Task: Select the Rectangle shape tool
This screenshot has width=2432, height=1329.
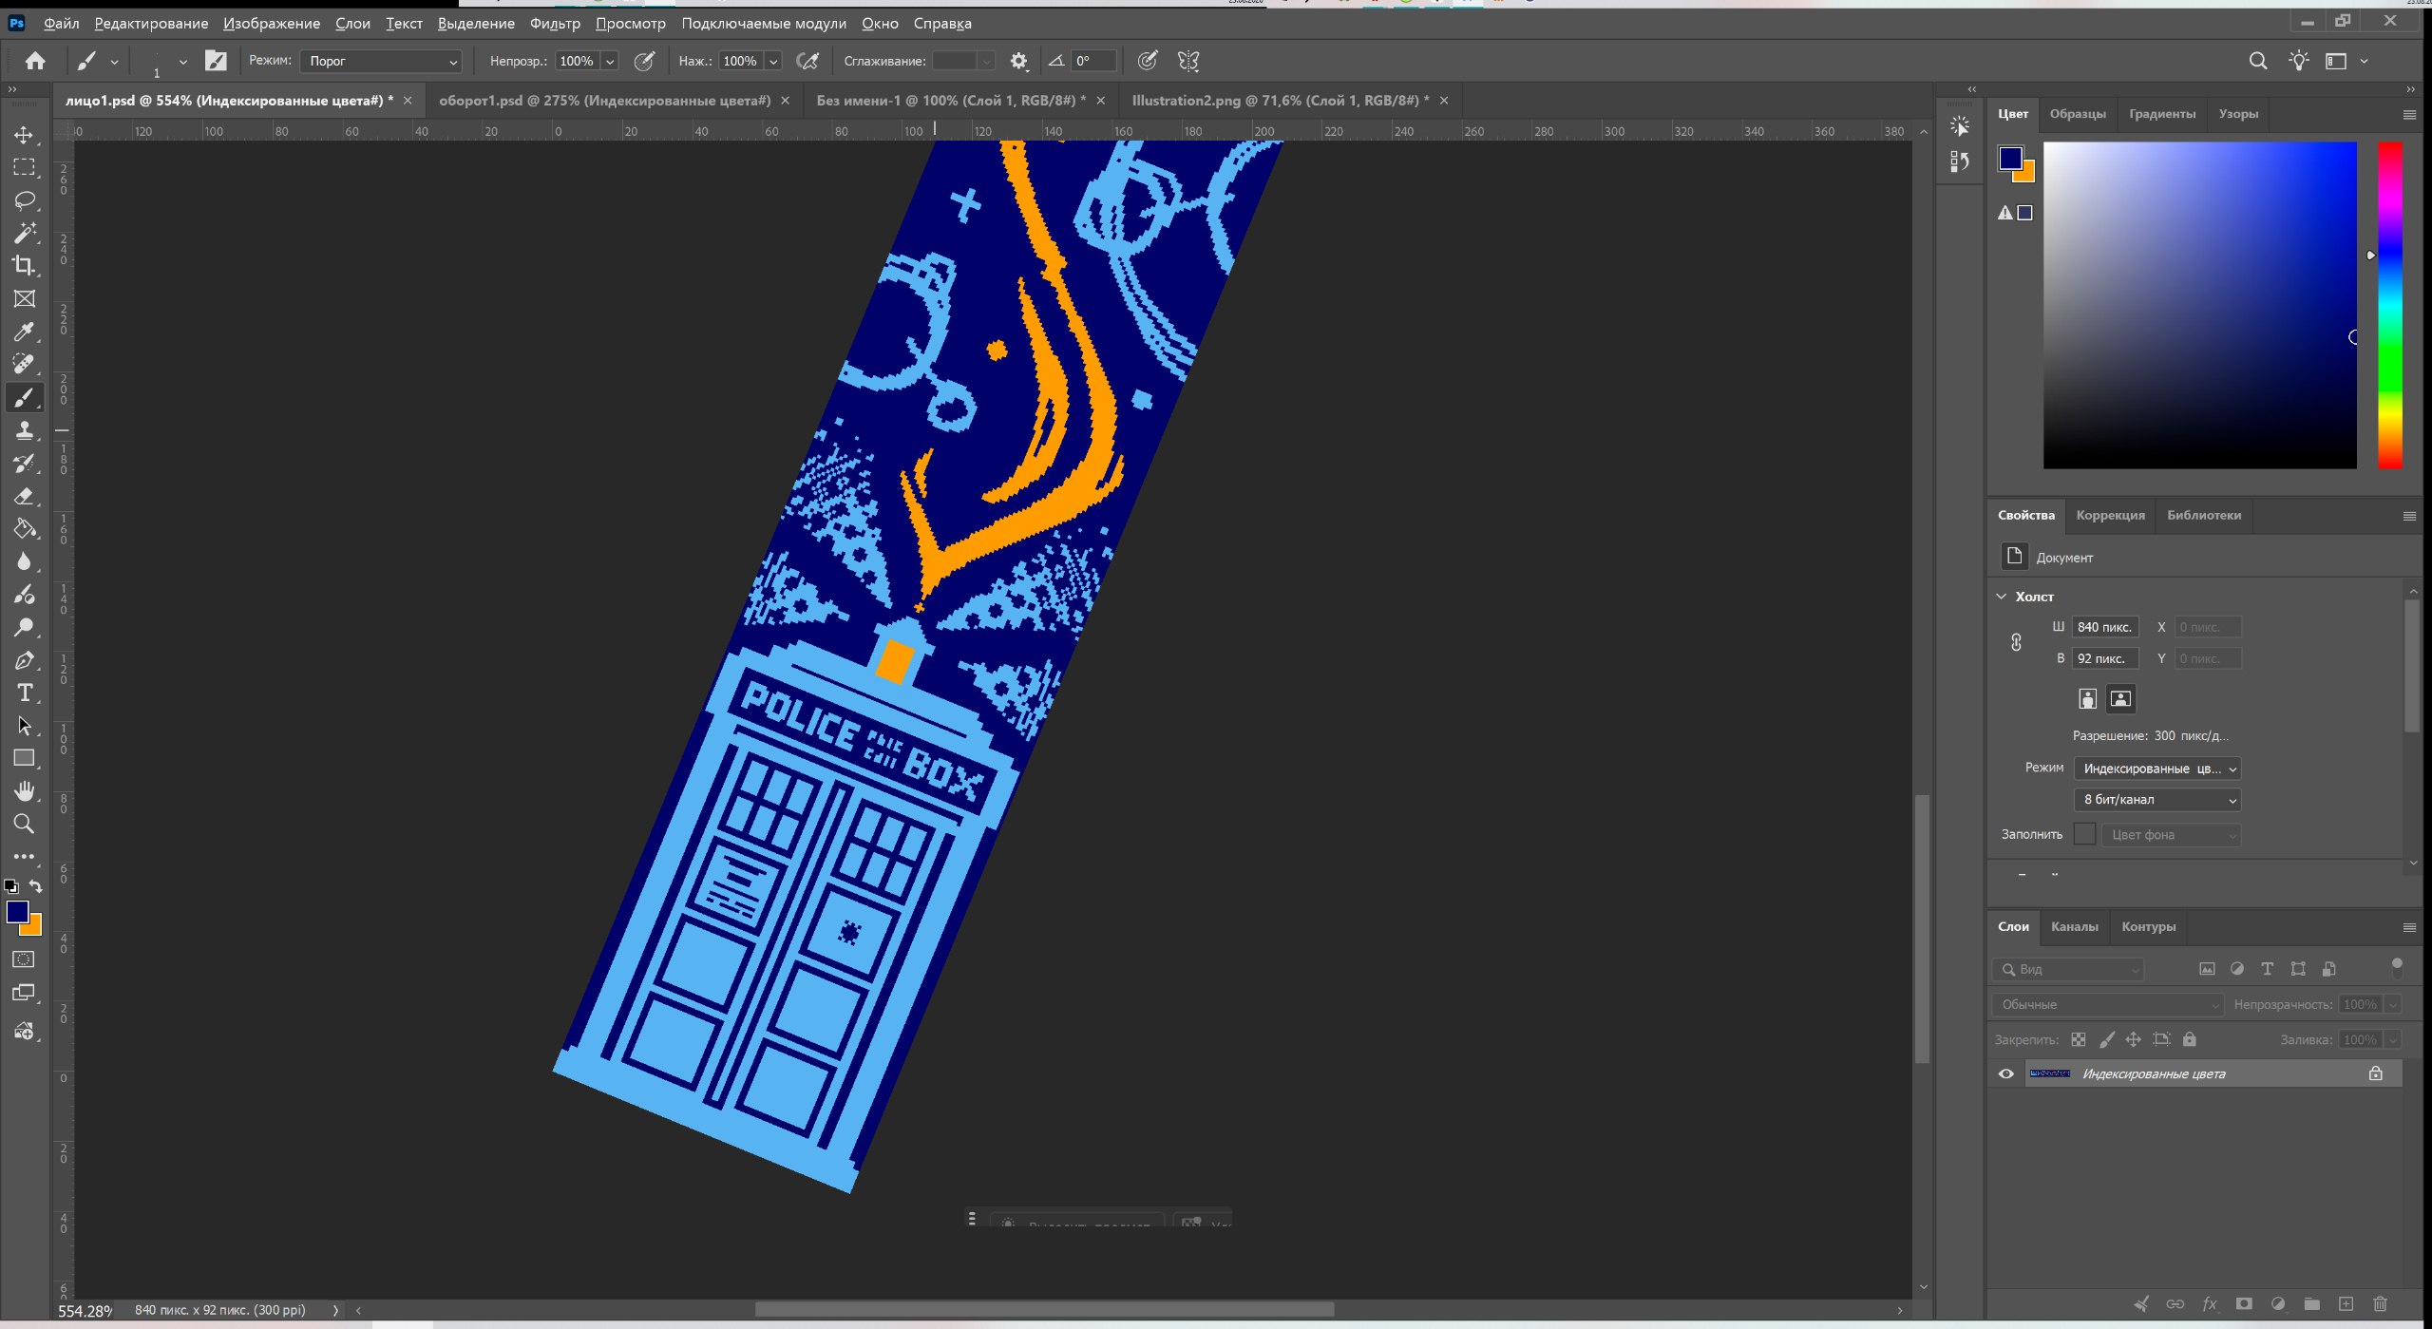Action: click(24, 758)
